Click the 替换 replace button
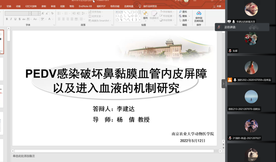The width and height of the screenshot is (276, 162). [x=184, y=16]
